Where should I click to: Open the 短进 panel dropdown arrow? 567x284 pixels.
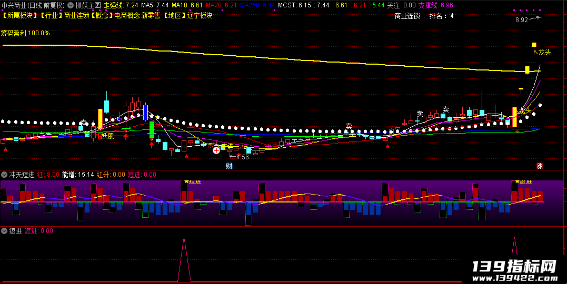(4, 231)
